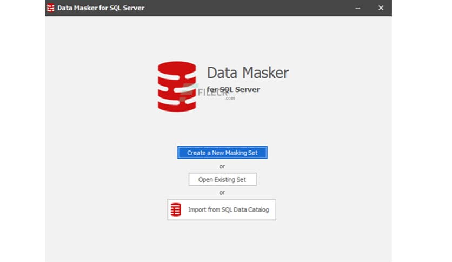452x262 pixels.
Task: Close the Data Masker window
Action: pyautogui.click(x=381, y=8)
